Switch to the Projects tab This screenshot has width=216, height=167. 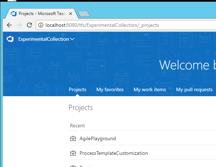click(78, 89)
